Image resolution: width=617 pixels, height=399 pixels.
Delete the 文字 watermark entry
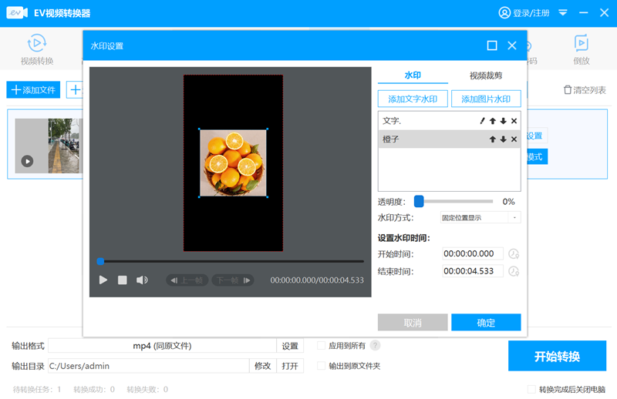[514, 121]
